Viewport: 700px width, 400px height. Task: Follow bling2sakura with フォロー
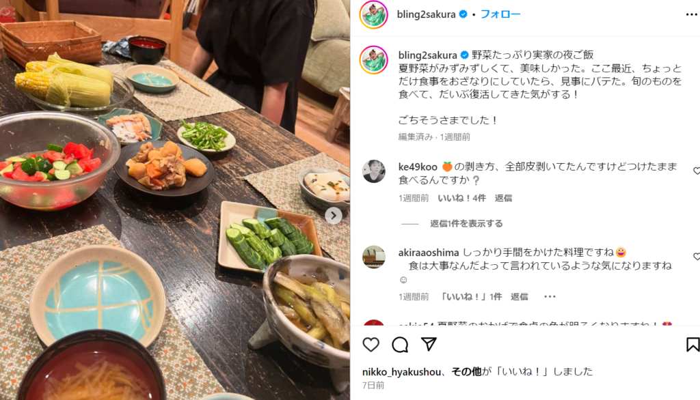click(500, 14)
